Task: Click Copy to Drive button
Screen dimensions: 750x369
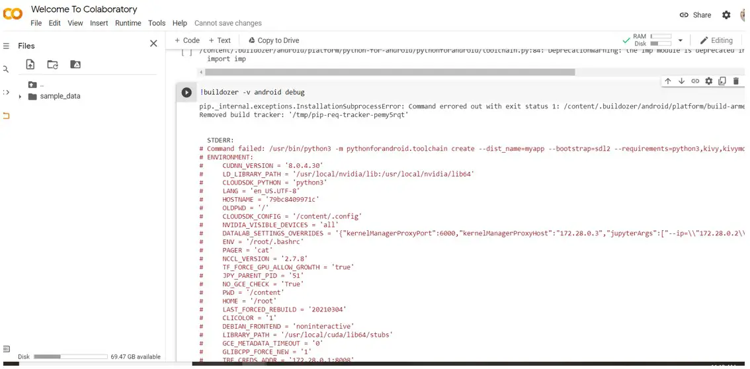Action: point(273,40)
